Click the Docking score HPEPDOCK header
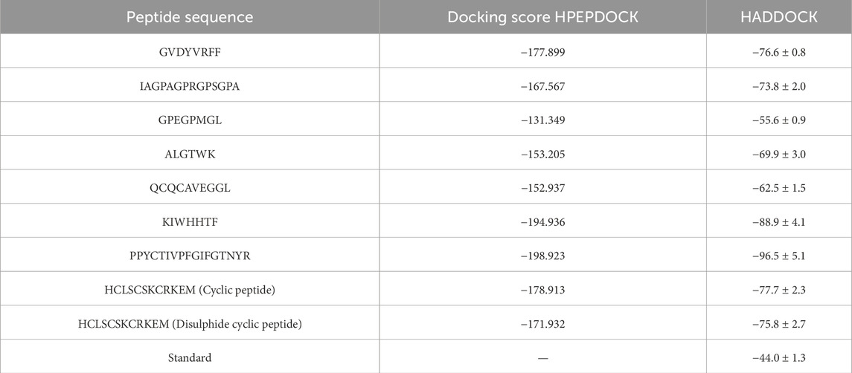Image resolution: width=852 pixels, height=373 pixels. pyautogui.click(x=542, y=17)
